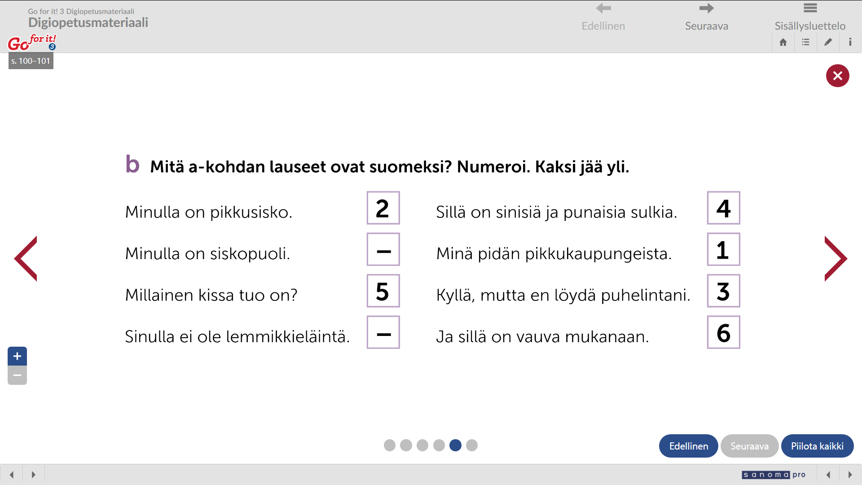This screenshot has height=485, width=862.
Task: Select the pencil edit icon
Action: click(828, 42)
